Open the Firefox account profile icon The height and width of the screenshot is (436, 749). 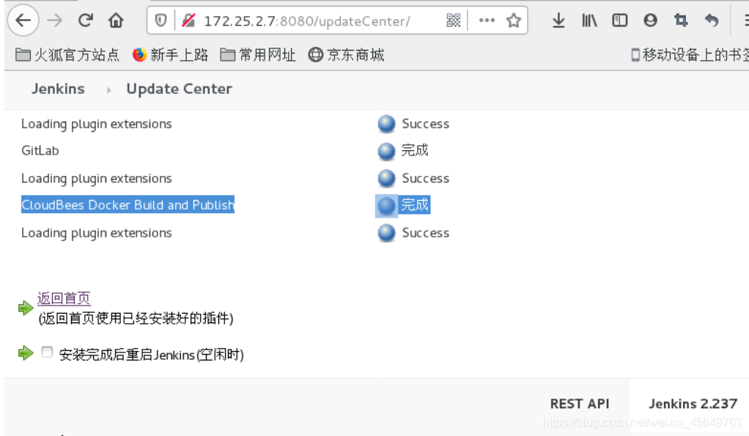(649, 21)
